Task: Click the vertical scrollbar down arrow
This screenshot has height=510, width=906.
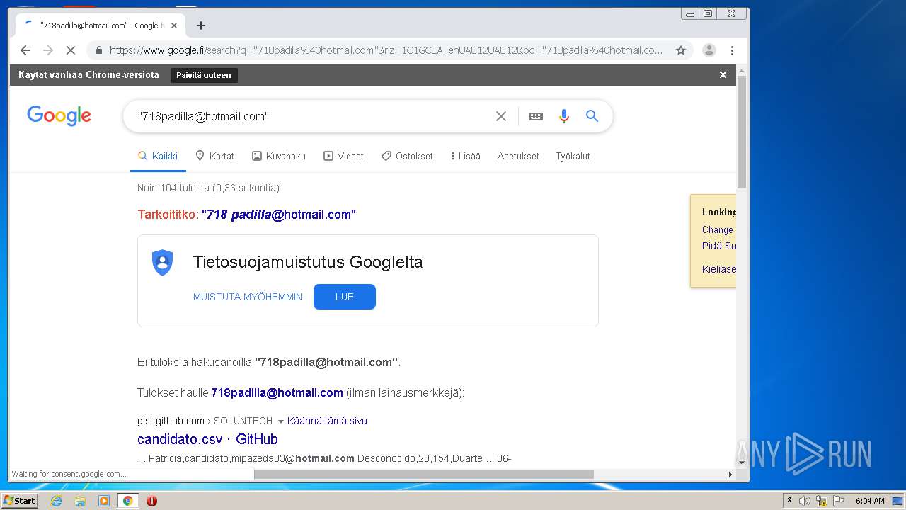Action: tap(742, 463)
